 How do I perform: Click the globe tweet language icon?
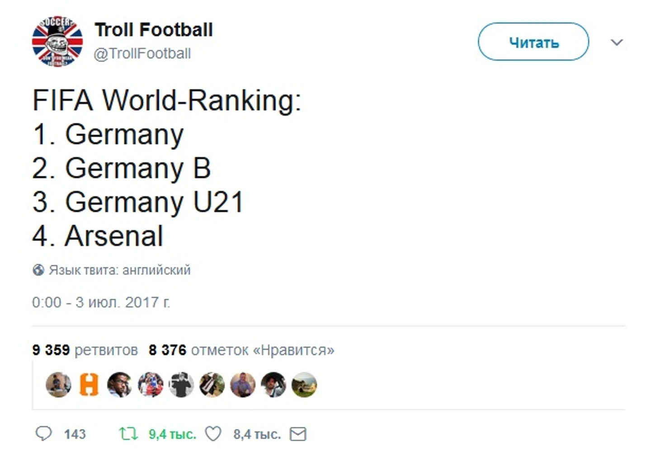tap(38, 270)
